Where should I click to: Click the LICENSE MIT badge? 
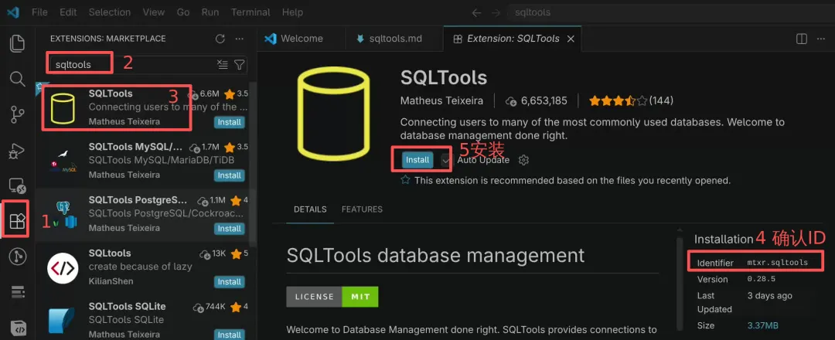(332, 297)
